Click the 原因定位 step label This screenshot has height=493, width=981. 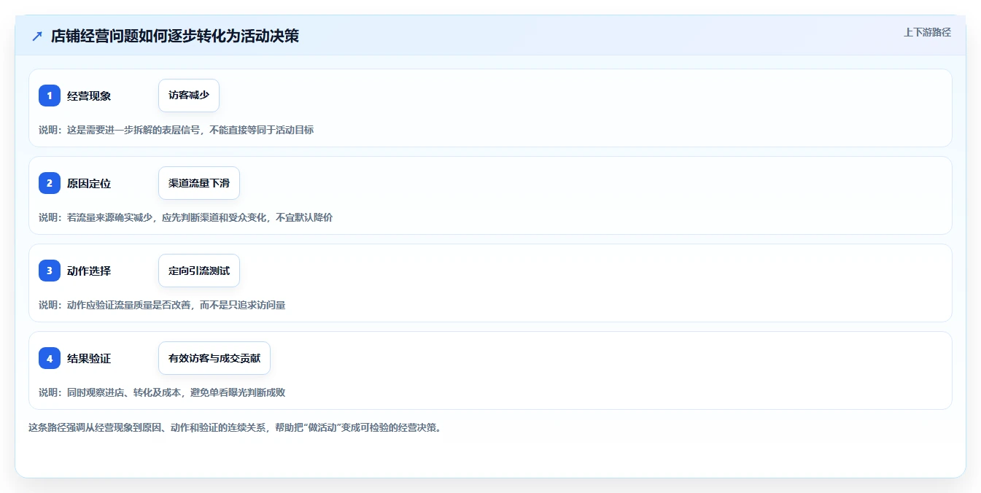(89, 183)
